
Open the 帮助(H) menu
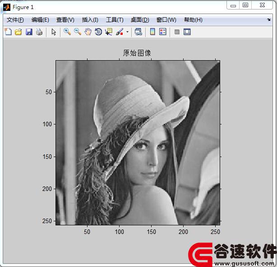tap(193, 19)
